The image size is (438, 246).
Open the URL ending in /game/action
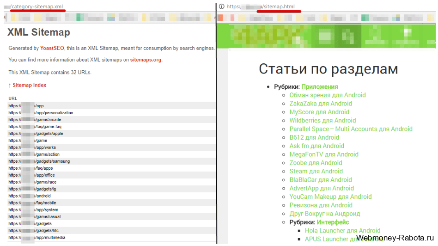34,154
